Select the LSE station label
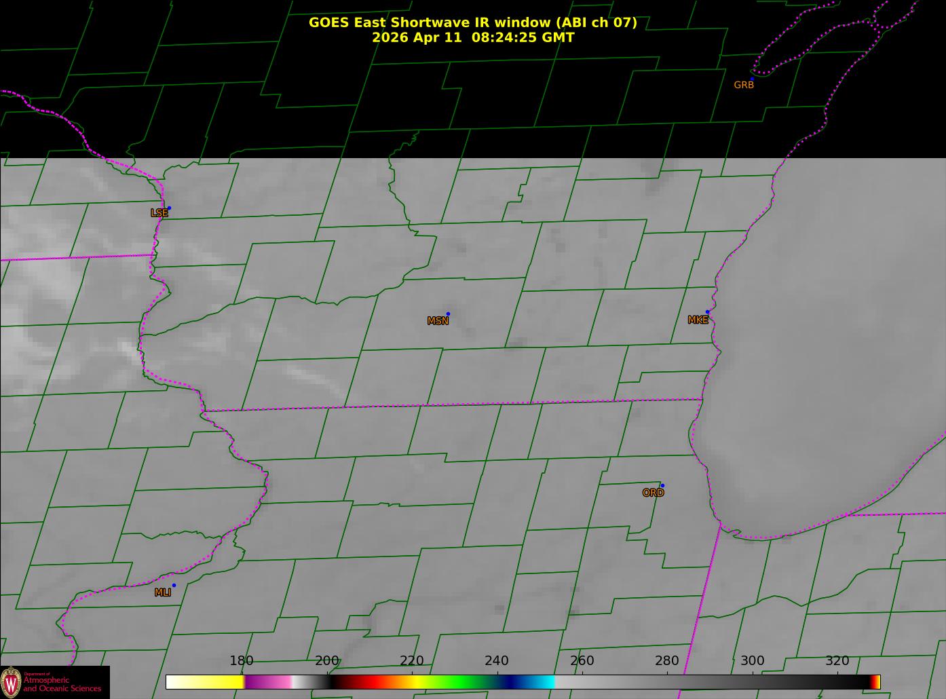946x699 pixels. [x=159, y=213]
